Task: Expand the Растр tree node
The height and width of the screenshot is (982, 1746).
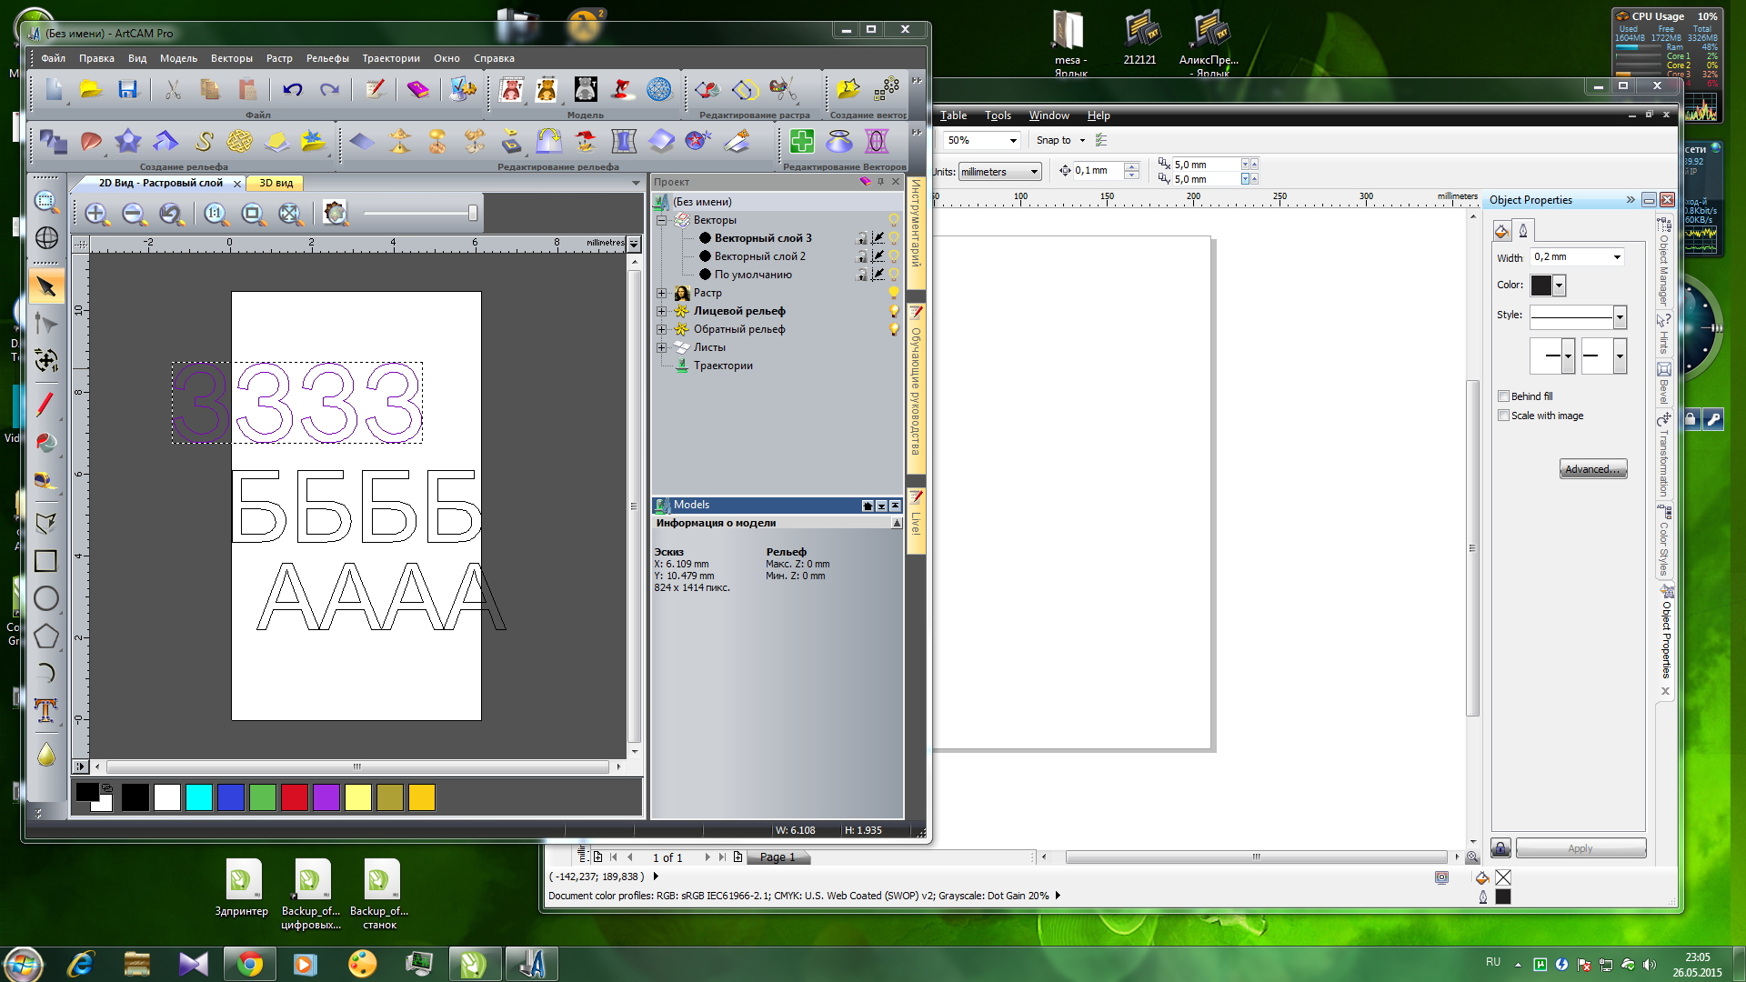Action: point(662,293)
